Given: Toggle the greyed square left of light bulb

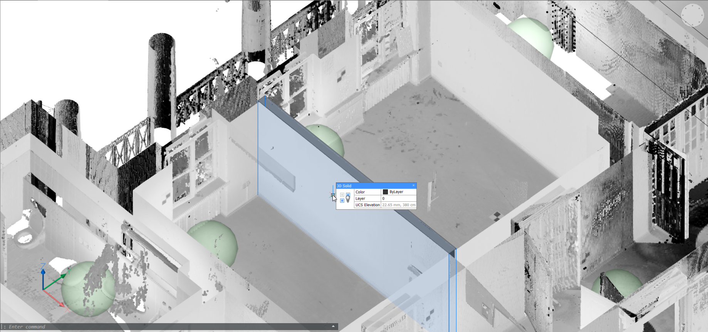Looking at the screenshot, I should pyautogui.click(x=342, y=195).
